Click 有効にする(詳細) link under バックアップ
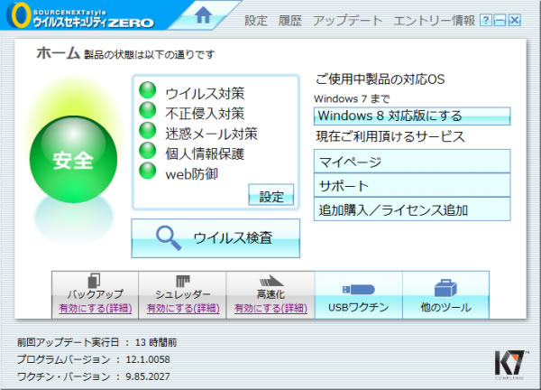Screen dimensions: 541x390 96,309
